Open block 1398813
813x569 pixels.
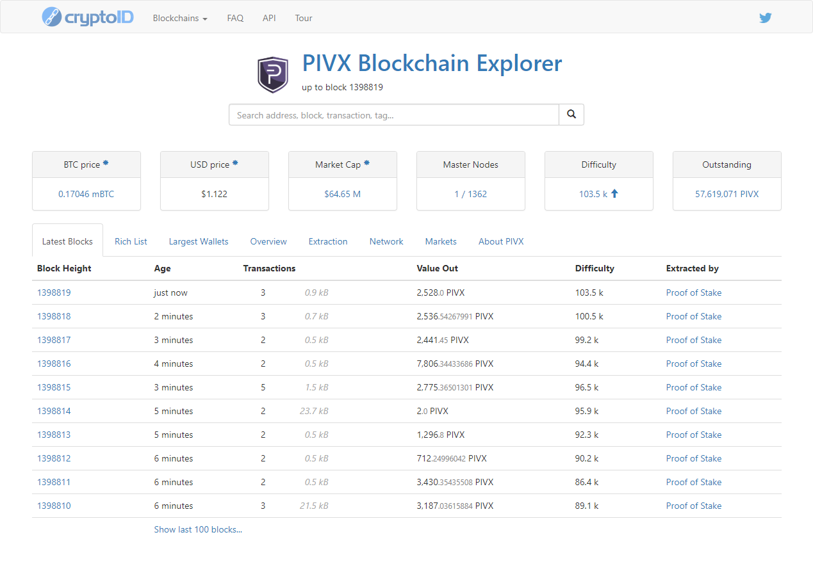[x=54, y=435]
